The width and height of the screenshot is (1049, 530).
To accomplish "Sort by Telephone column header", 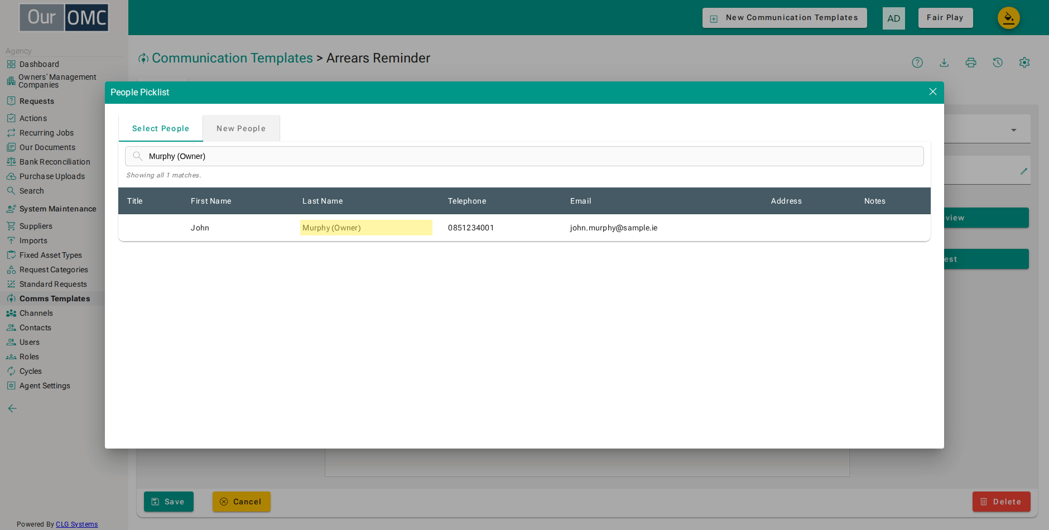I will pyautogui.click(x=467, y=201).
